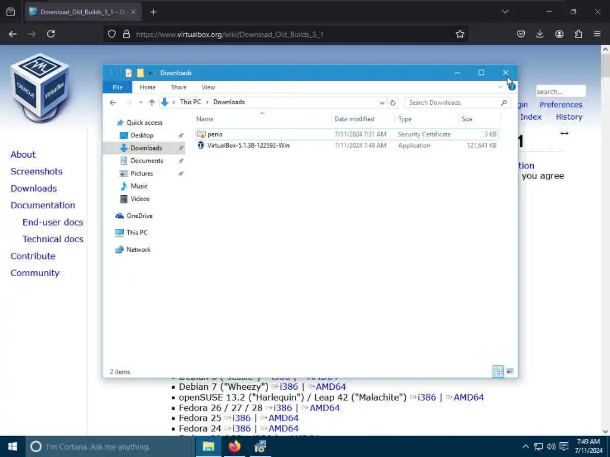Expand the Explorer ribbon chevron
This screenshot has width=610, height=457.
click(500, 87)
